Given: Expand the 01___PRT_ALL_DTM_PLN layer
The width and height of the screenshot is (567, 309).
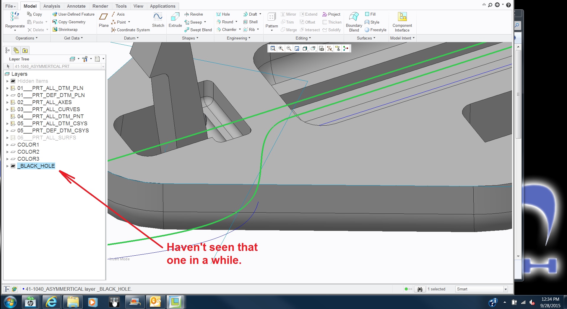Looking at the screenshot, I should pos(7,88).
